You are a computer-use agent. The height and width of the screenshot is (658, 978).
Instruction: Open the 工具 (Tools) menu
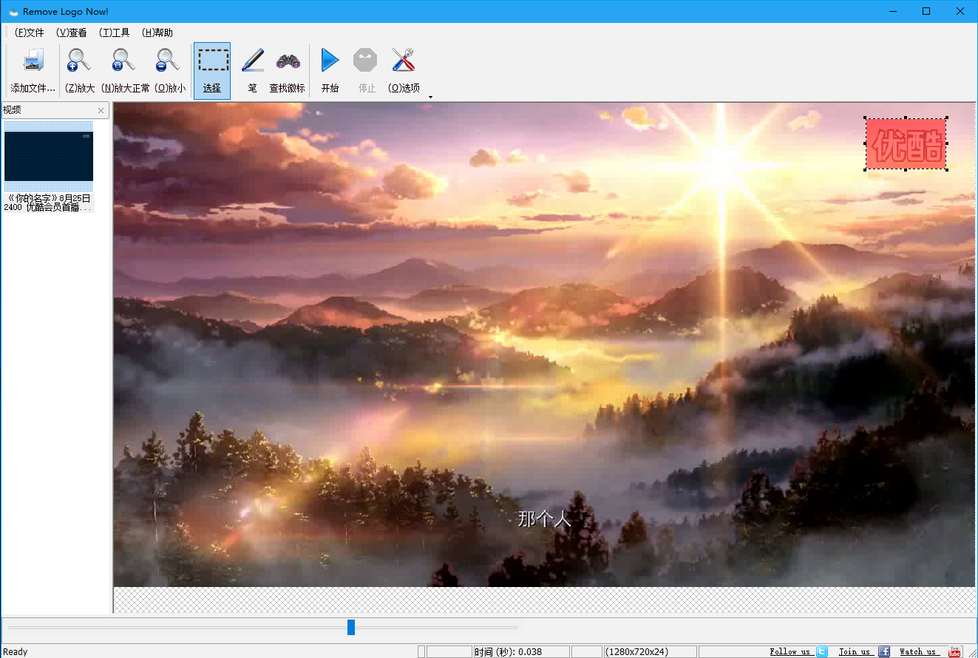115,33
